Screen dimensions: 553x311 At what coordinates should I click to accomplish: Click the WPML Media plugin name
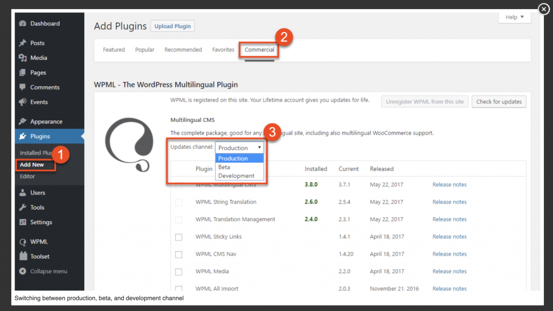point(212,271)
